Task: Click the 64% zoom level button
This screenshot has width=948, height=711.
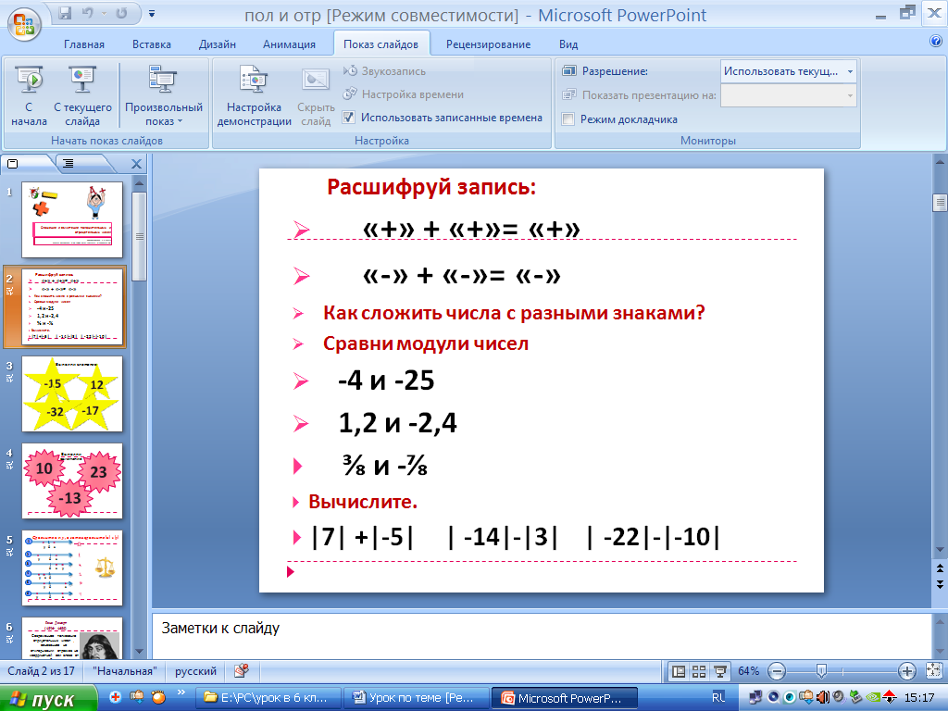Action: [748, 671]
